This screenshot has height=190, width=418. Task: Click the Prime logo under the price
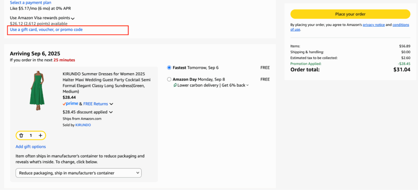70,104
